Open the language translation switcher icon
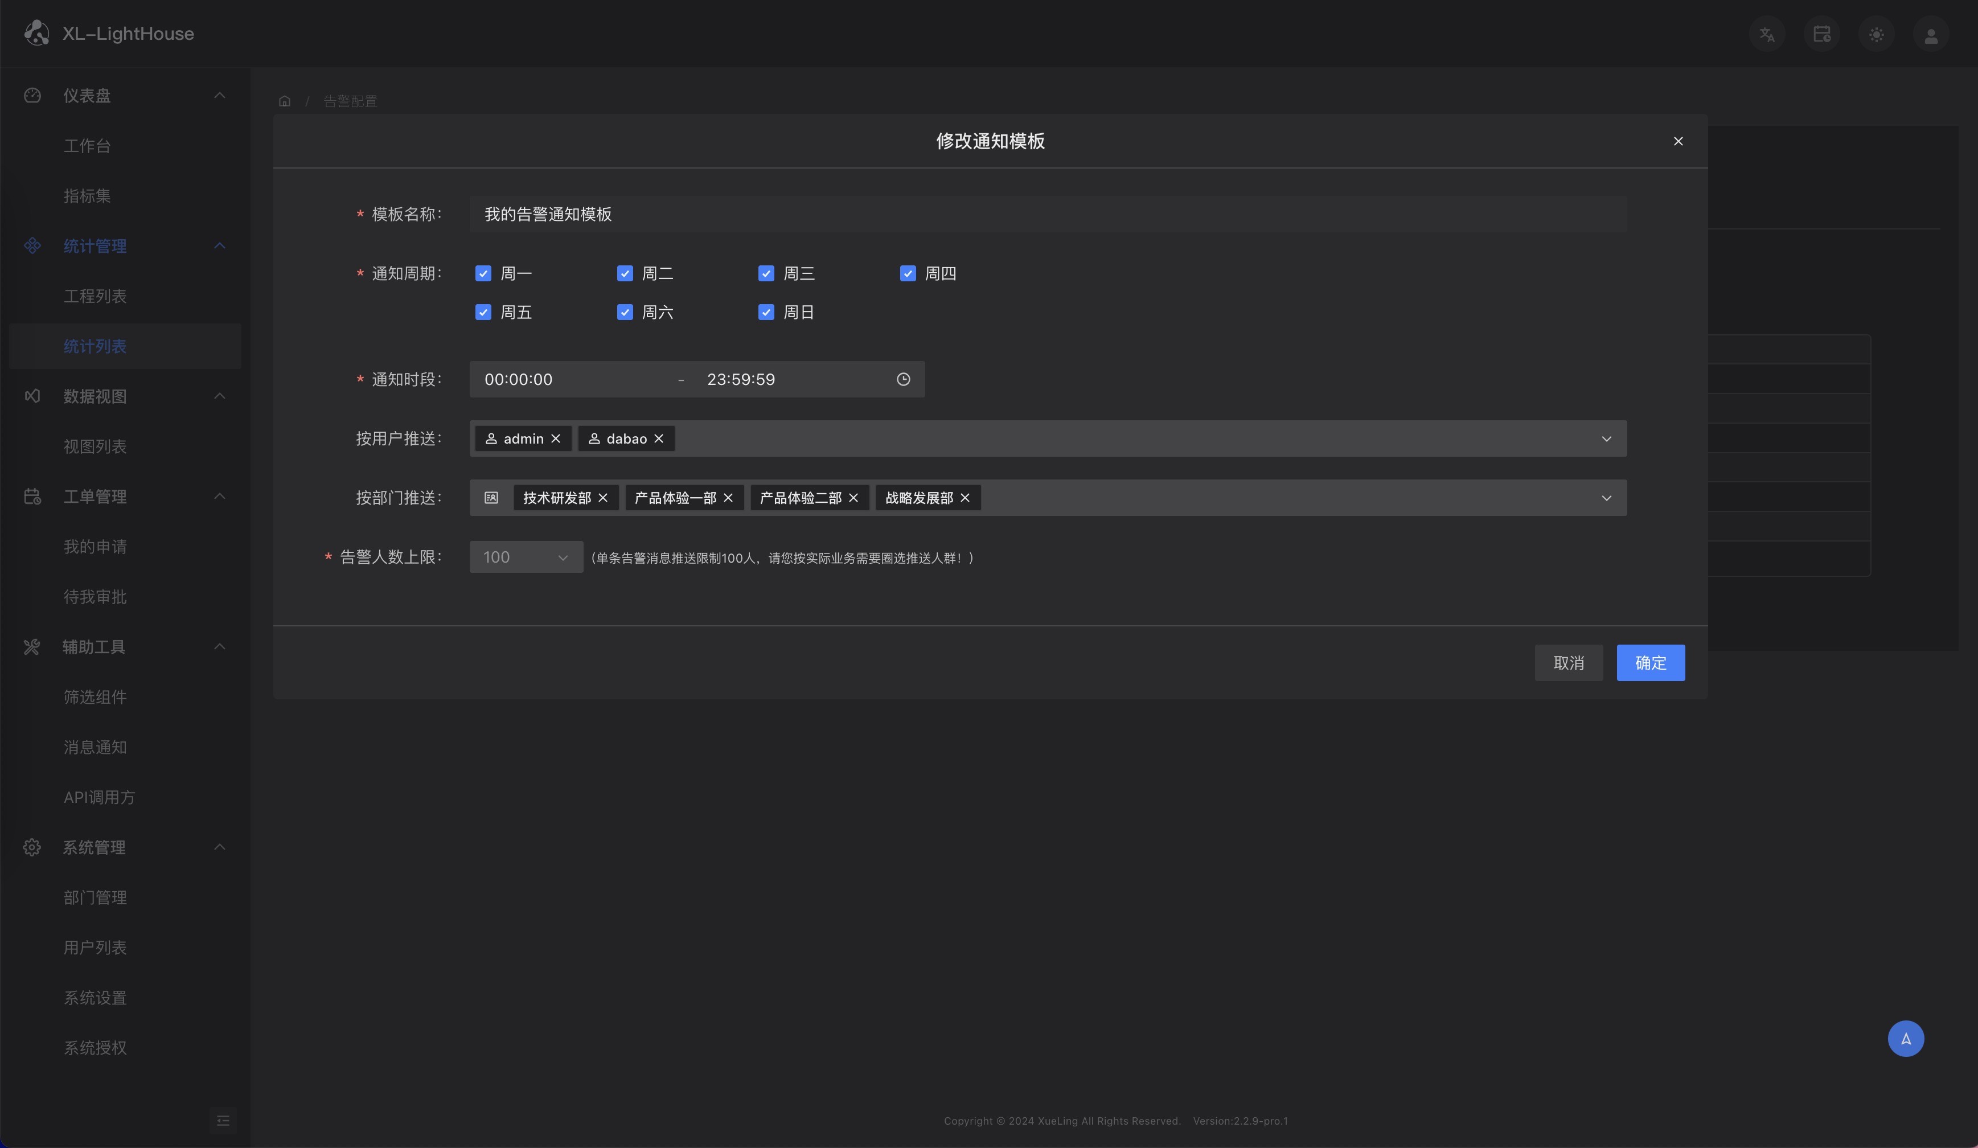The height and width of the screenshot is (1148, 1978). click(x=1767, y=35)
